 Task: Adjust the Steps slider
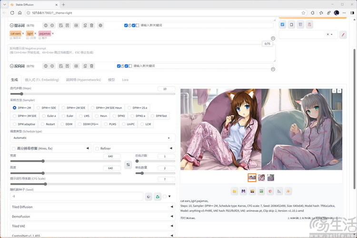point(93,94)
